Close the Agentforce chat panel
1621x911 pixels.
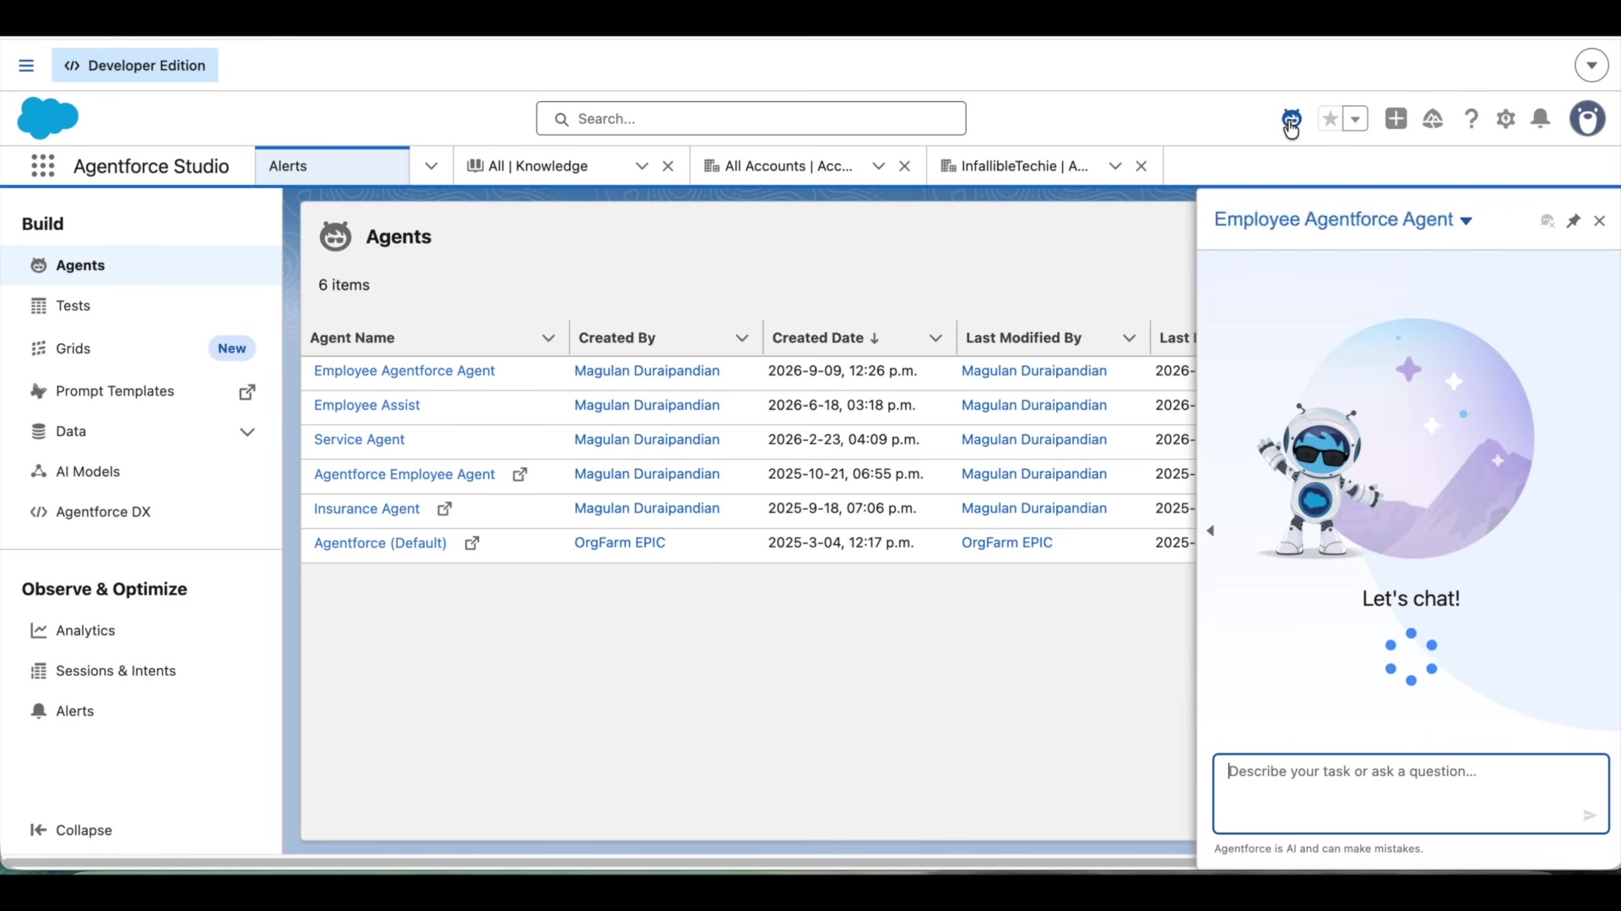[x=1600, y=221]
